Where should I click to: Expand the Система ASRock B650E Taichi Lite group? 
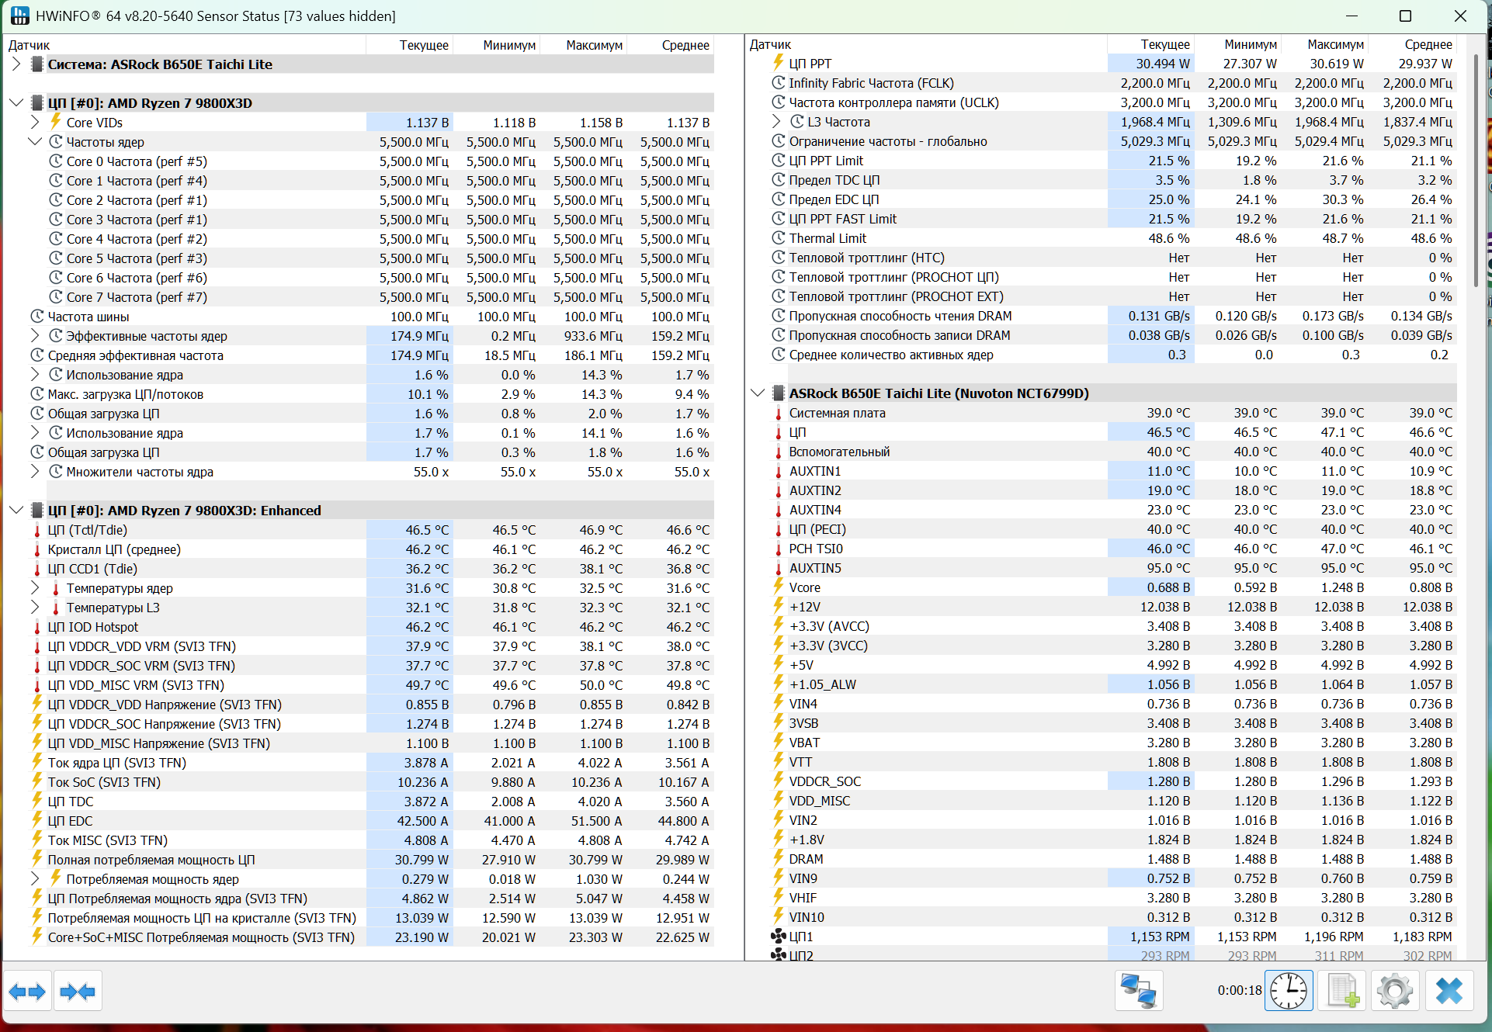[x=16, y=64]
